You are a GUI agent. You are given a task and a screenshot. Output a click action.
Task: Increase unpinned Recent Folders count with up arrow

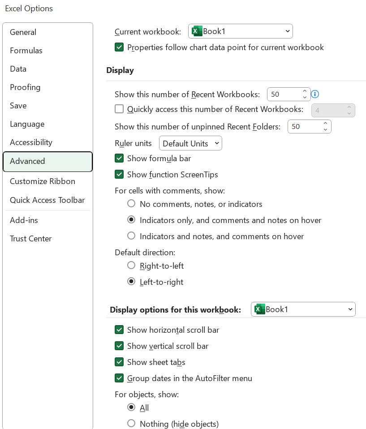click(325, 124)
